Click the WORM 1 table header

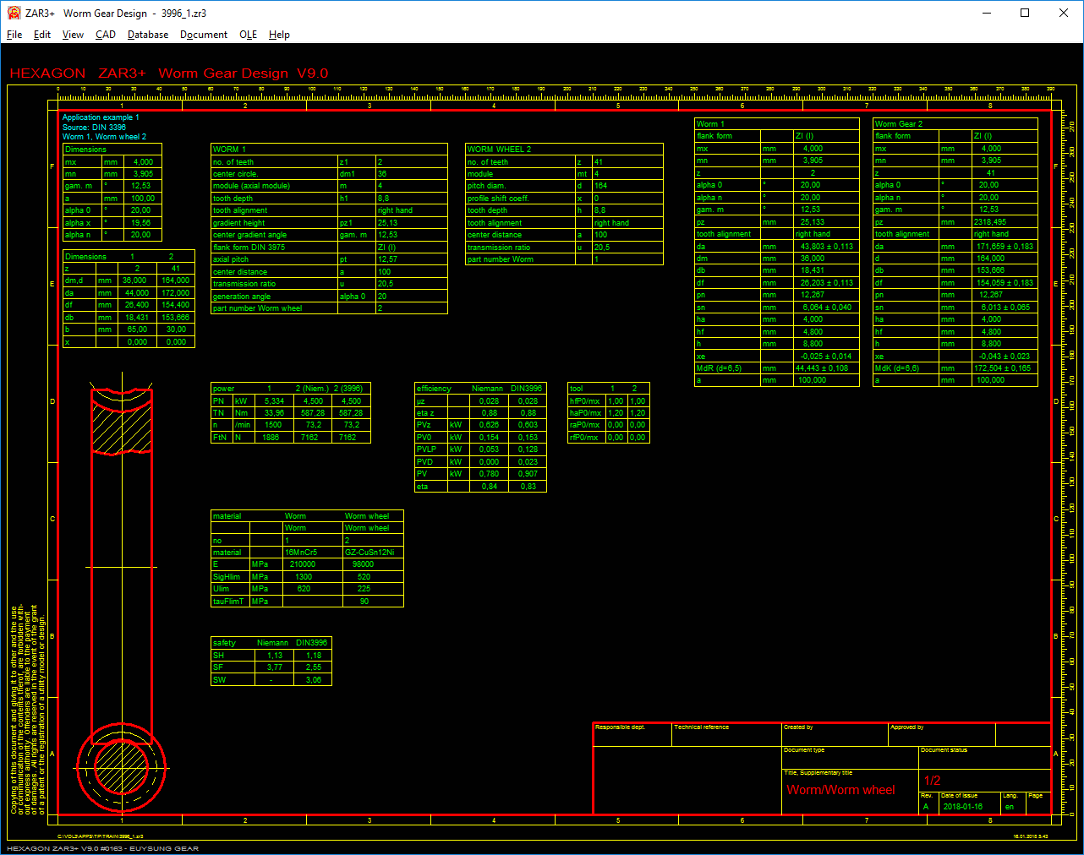pyautogui.click(x=229, y=150)
